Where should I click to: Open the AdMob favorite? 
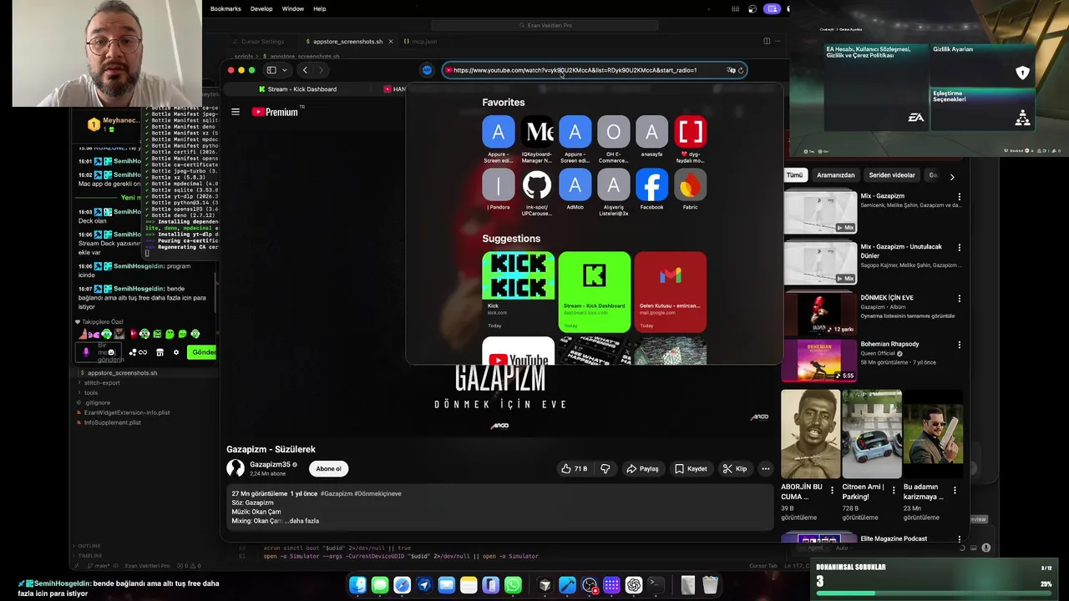(x=575, y=189)
